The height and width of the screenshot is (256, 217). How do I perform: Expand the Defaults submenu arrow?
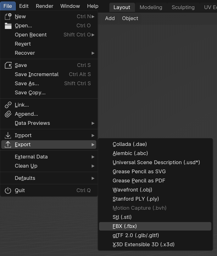tap(93, 178)
